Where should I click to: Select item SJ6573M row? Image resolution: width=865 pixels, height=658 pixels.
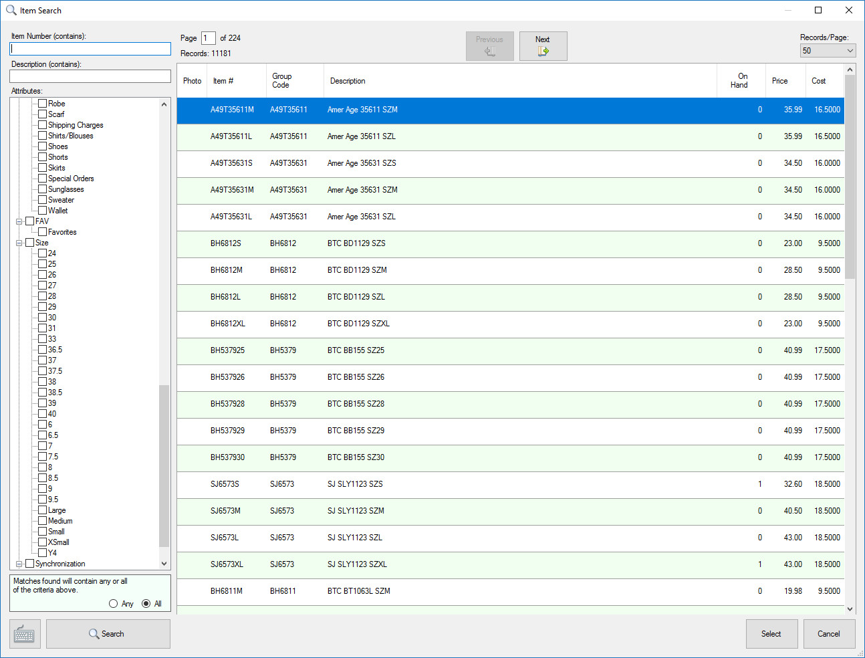click(511, 511)
